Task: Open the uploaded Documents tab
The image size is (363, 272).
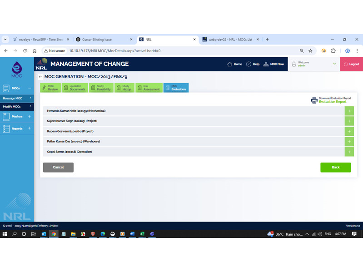Action: pyautogui.click(x=75, y=88)
